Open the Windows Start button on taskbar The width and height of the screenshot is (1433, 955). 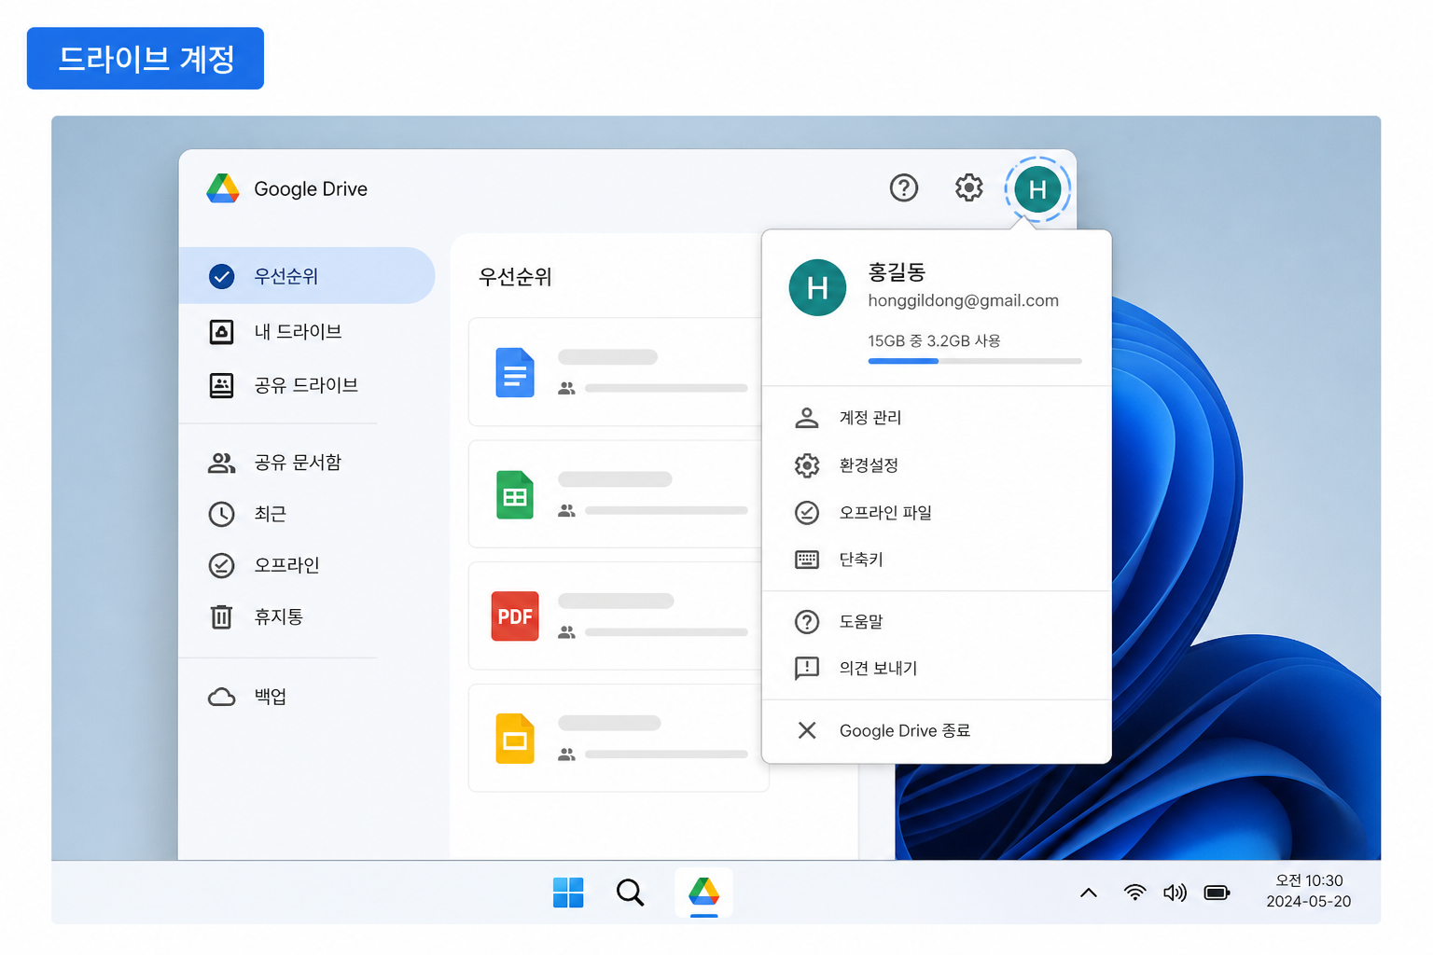click(x=567, y=893)
